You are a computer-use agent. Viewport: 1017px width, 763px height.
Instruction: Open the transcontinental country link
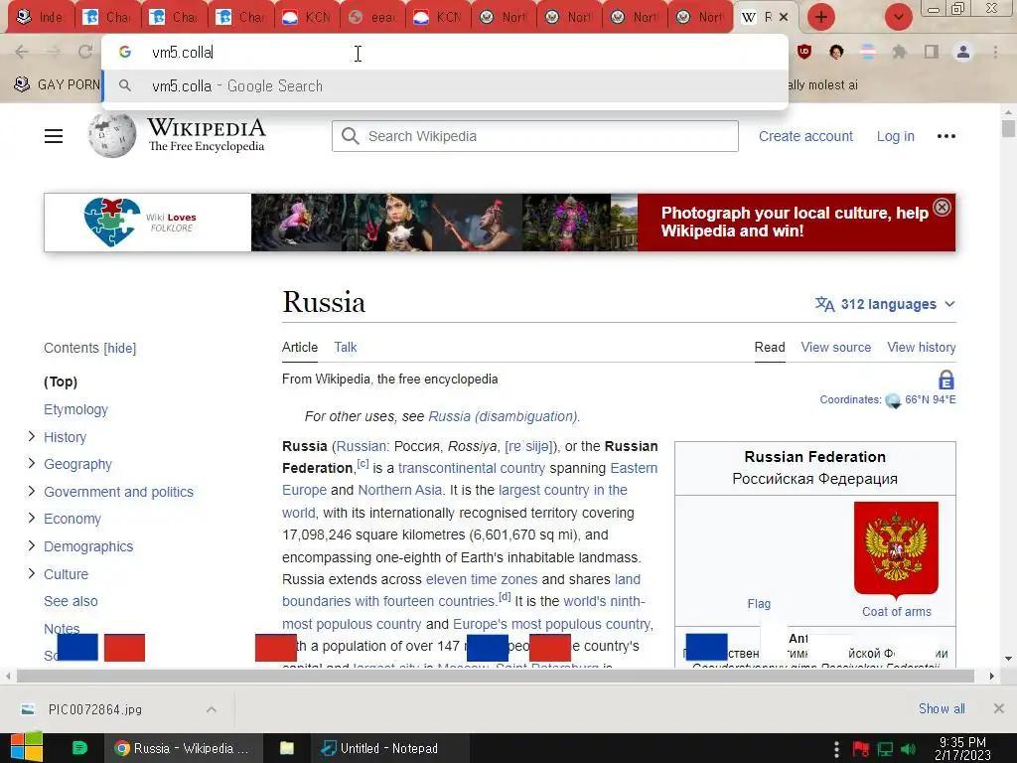[472, 469]
